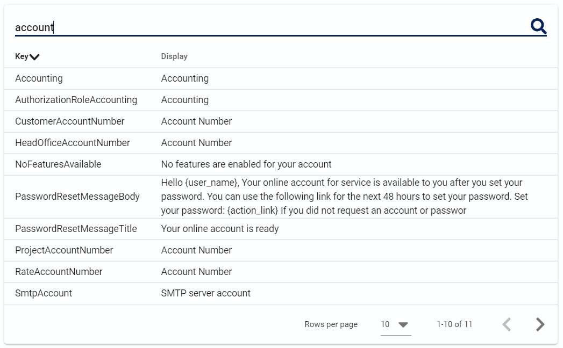Click the 'Hello {user_name}' message body text
This screenshot has width=563, height=348.
[345, 197]
